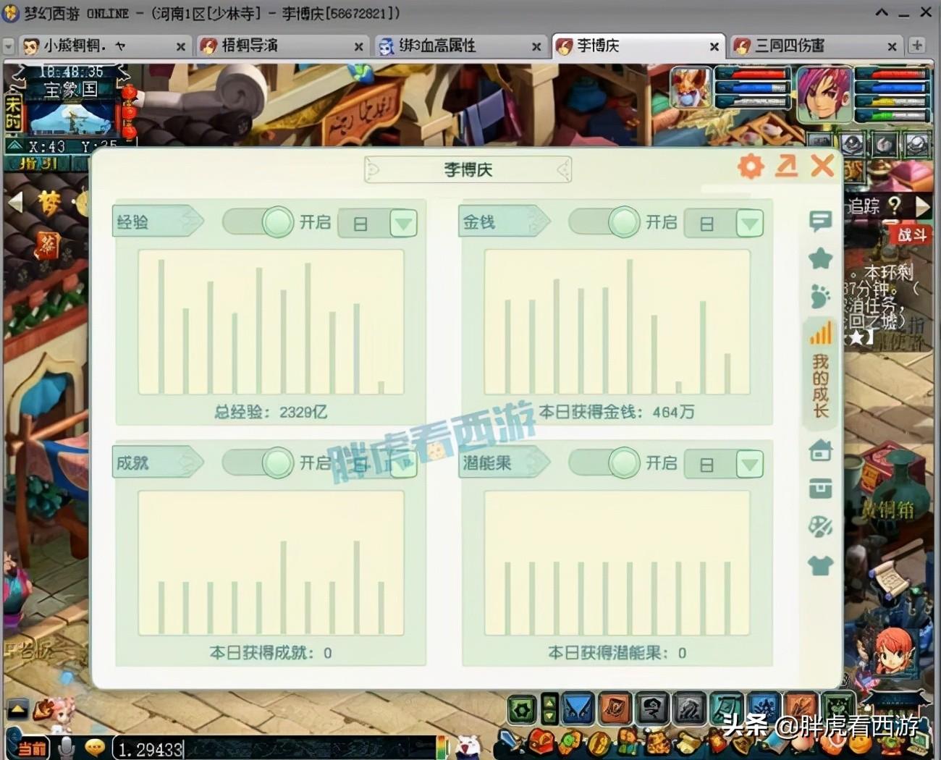941x760 pixels.
Task: Open the 成就 period dropdown arrow
Action: coord(403,465)
